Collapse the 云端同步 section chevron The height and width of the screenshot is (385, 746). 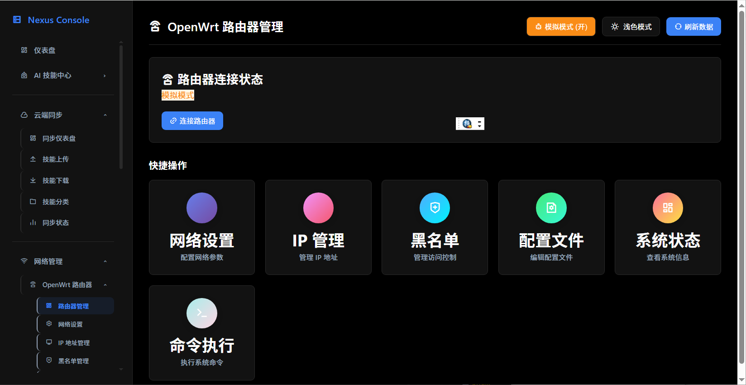(x=105, y=115)
